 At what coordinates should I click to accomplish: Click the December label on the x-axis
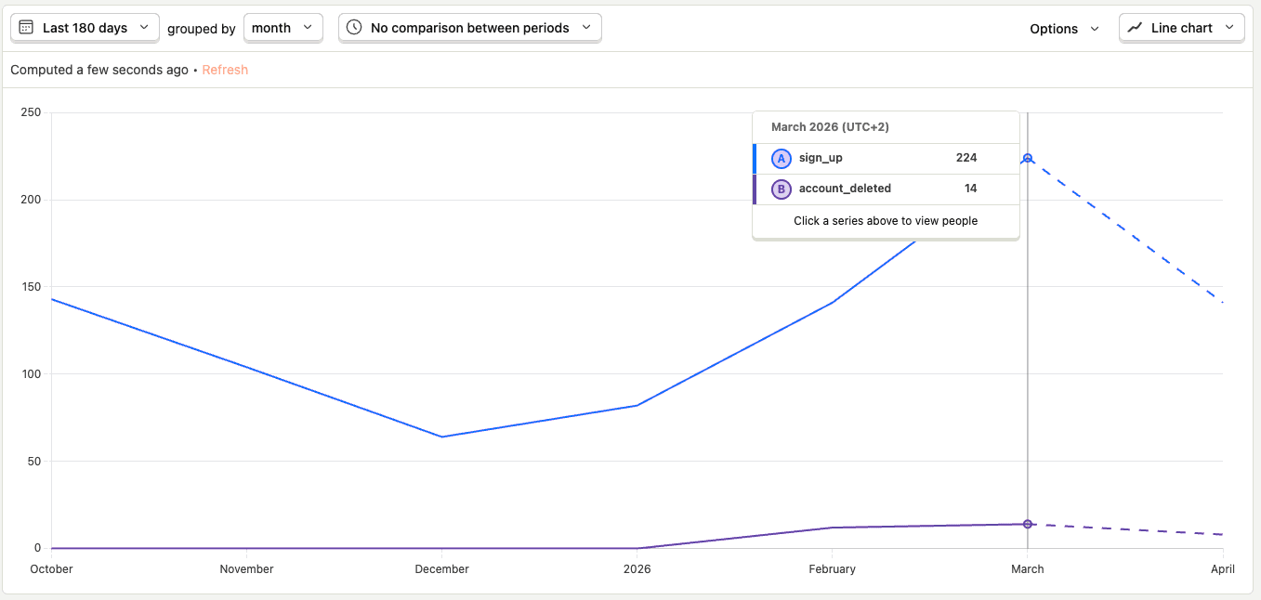pyautogui.click(x=441, y=568)
